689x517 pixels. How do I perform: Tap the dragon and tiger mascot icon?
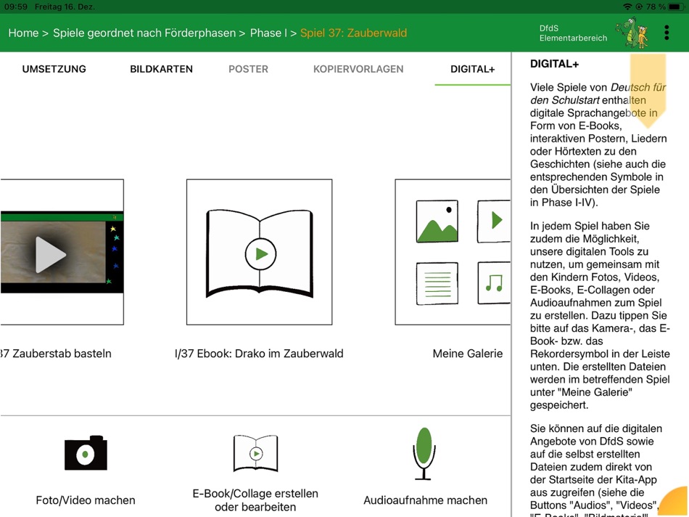(632, 33)
